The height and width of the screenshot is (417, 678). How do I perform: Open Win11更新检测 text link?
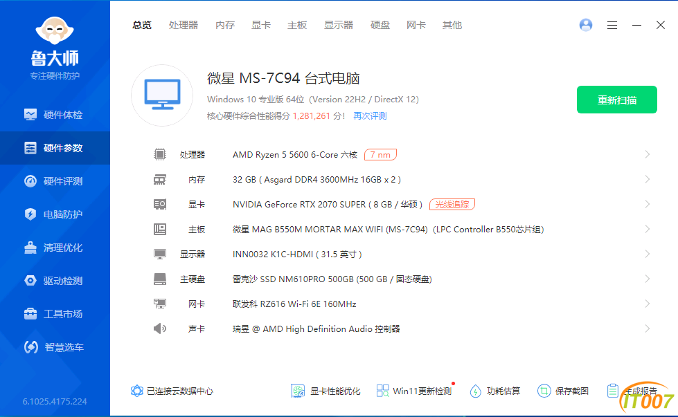click(x=422, y=391)
